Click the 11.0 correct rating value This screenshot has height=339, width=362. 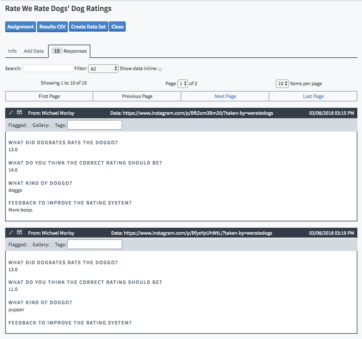(x=13, y=289)
